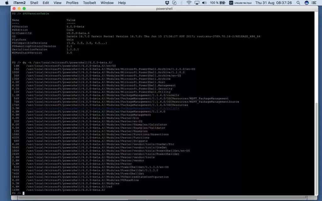This screenshot has width=322, height=201.
Task: Click the Microsoft.PowerShell.Utility module path
Action: (98, 92)
